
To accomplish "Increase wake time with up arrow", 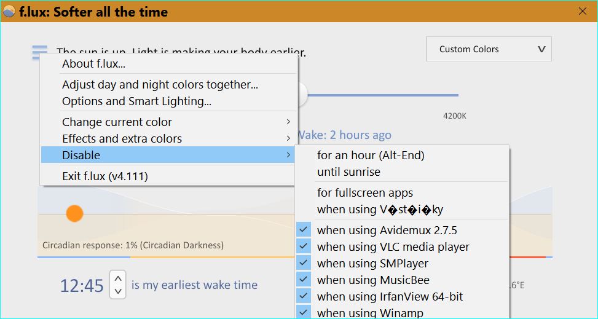I will coord(118,278).
